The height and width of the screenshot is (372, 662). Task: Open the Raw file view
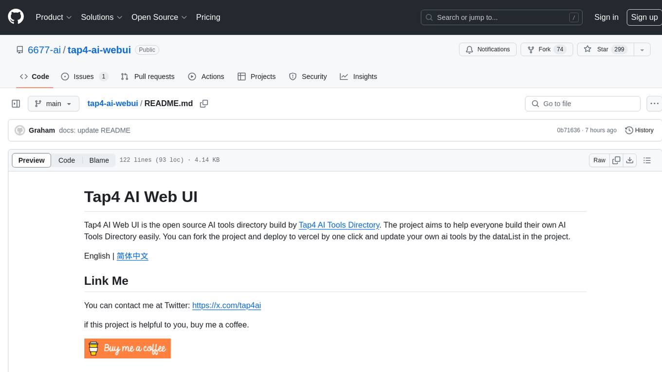pyautogui.click(x=599, y=160)
